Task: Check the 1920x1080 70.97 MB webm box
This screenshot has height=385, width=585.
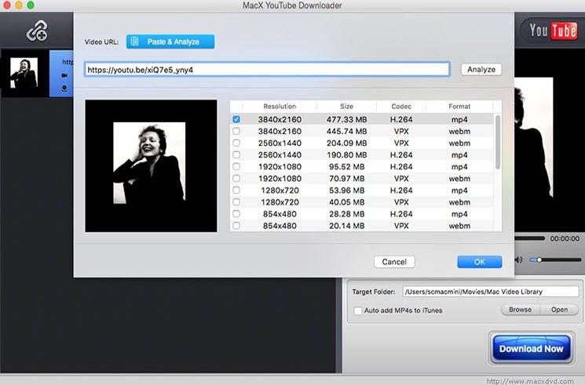Action: pyautogui.click(x=236, y=179)
